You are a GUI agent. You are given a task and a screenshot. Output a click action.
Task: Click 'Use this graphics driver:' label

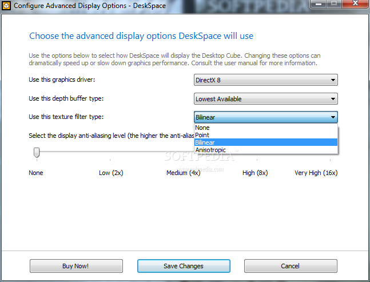coord(62,80)
